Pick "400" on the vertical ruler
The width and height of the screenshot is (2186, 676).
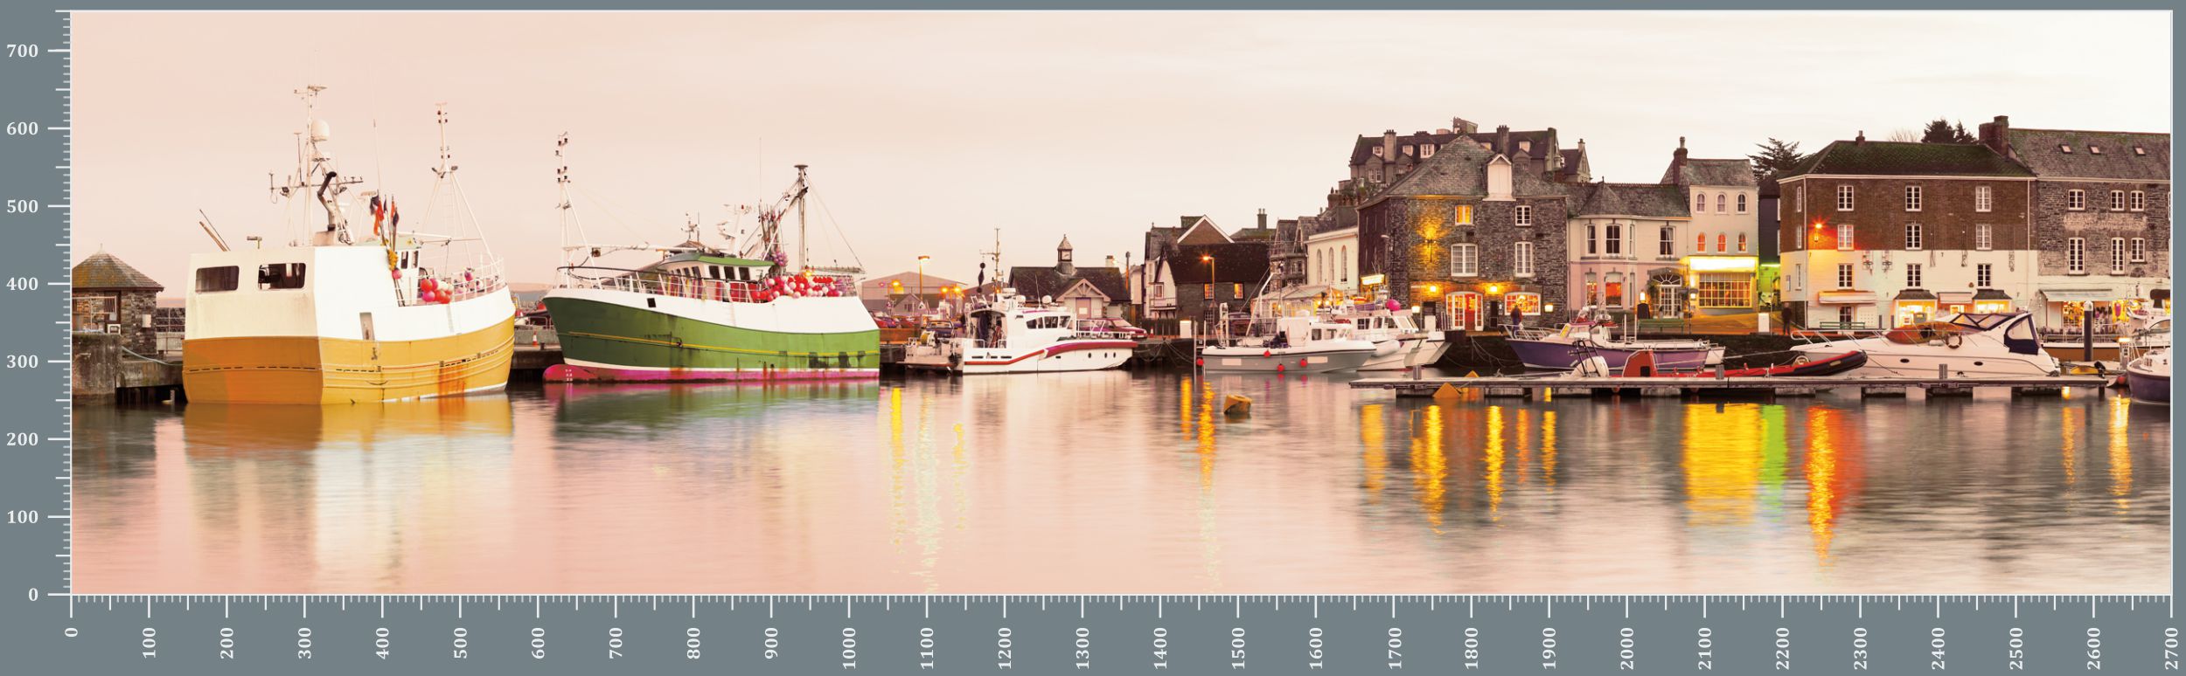coord(23,285)
